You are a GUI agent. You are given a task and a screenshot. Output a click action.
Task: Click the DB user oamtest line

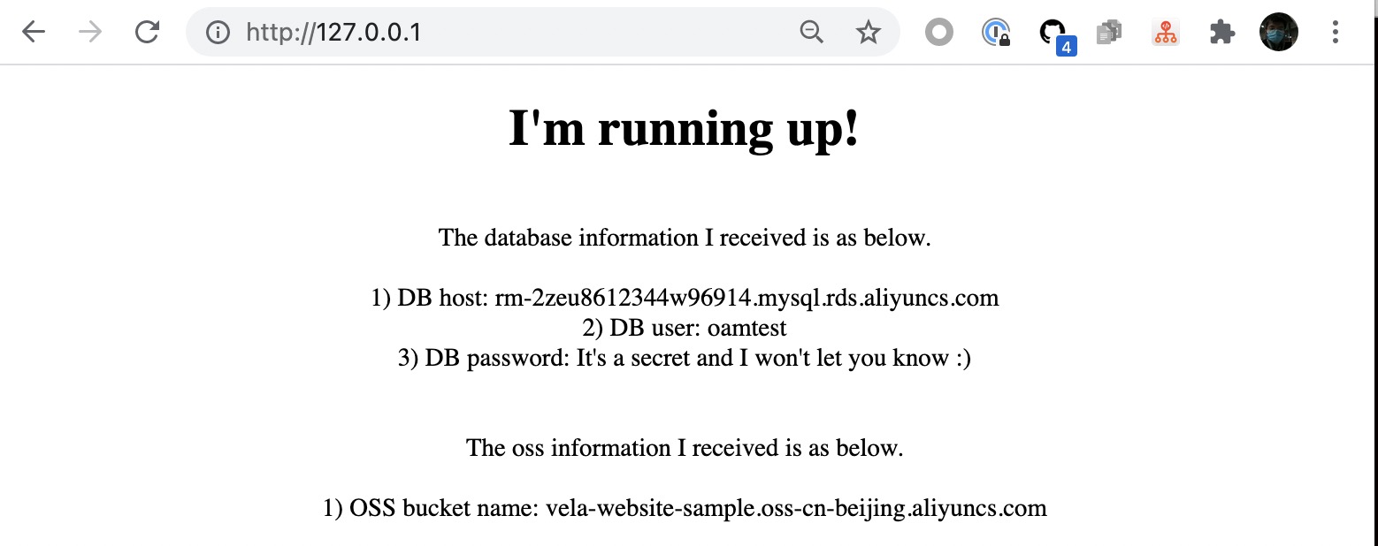pos(684,328)
